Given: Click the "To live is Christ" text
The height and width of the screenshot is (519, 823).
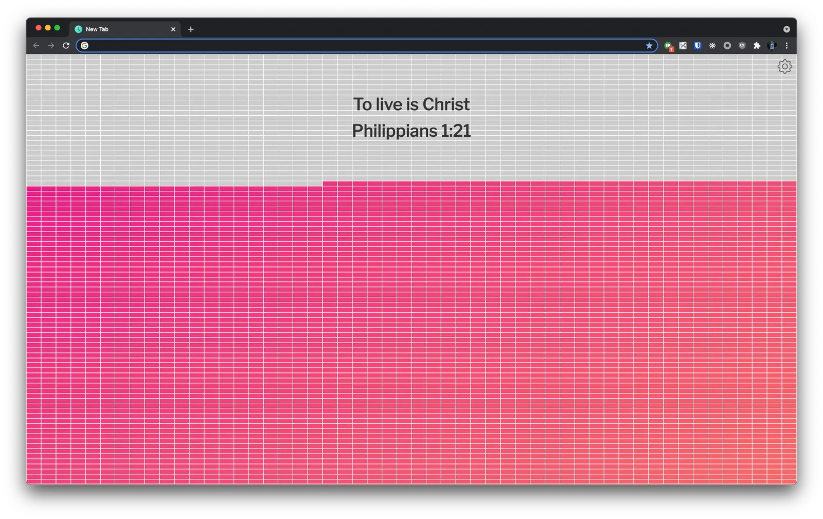Looking at the screenshot, I should pyautogui.click(x=411, y=104).
